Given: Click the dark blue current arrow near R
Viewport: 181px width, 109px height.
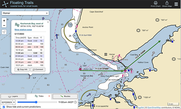Looking at the screenshot, I should 57,36.
